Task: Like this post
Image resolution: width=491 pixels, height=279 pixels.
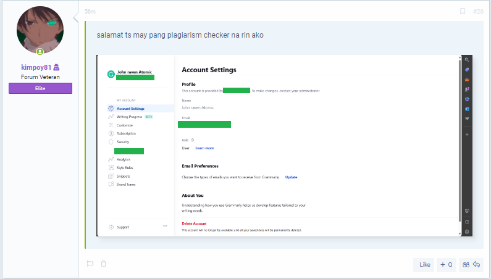Action: coord(424,265)
